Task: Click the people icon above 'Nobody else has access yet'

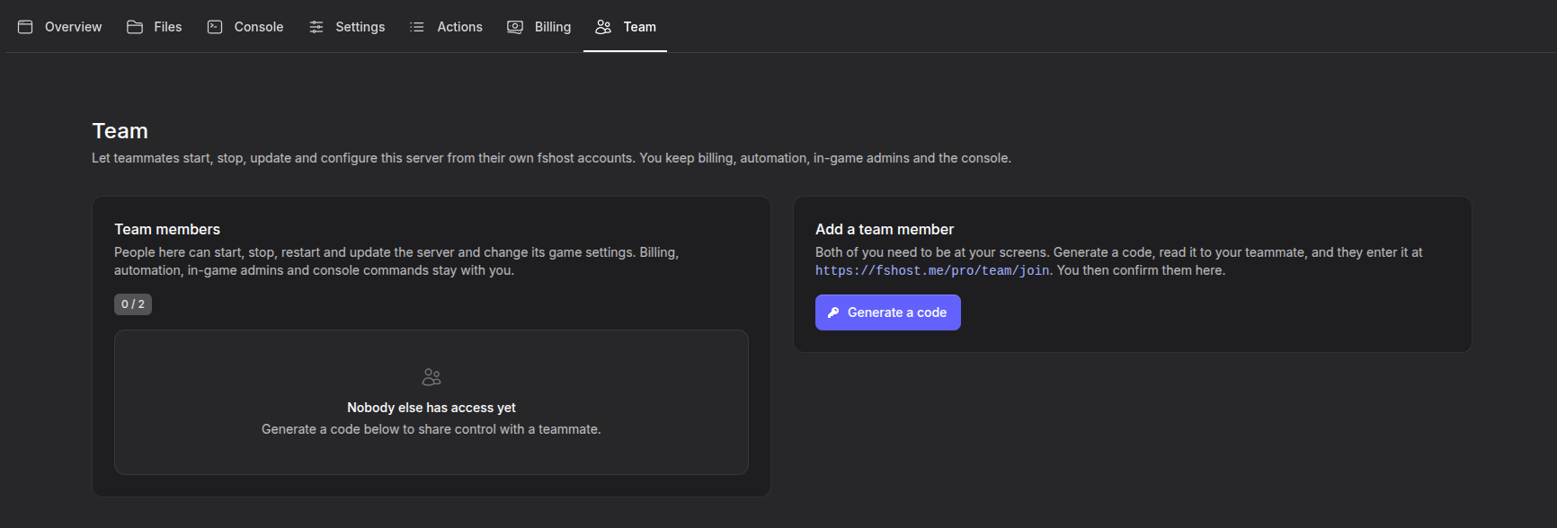Action: click(x=432, y=377)
